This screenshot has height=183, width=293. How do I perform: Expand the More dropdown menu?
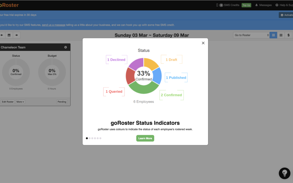[21, 102]
